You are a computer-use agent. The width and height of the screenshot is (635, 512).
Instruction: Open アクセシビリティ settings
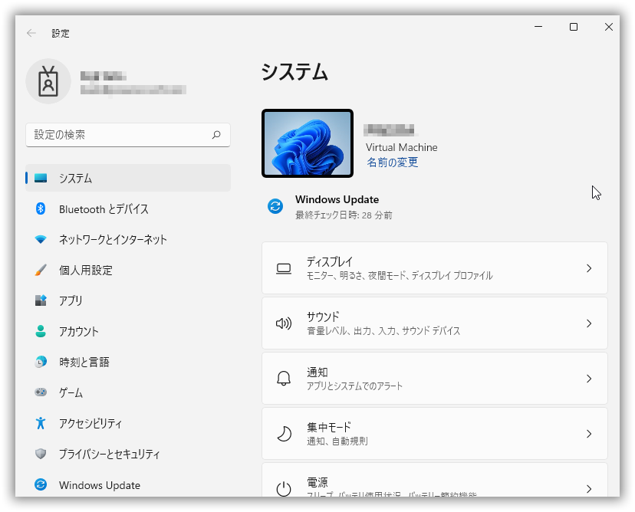coord(128,423)
